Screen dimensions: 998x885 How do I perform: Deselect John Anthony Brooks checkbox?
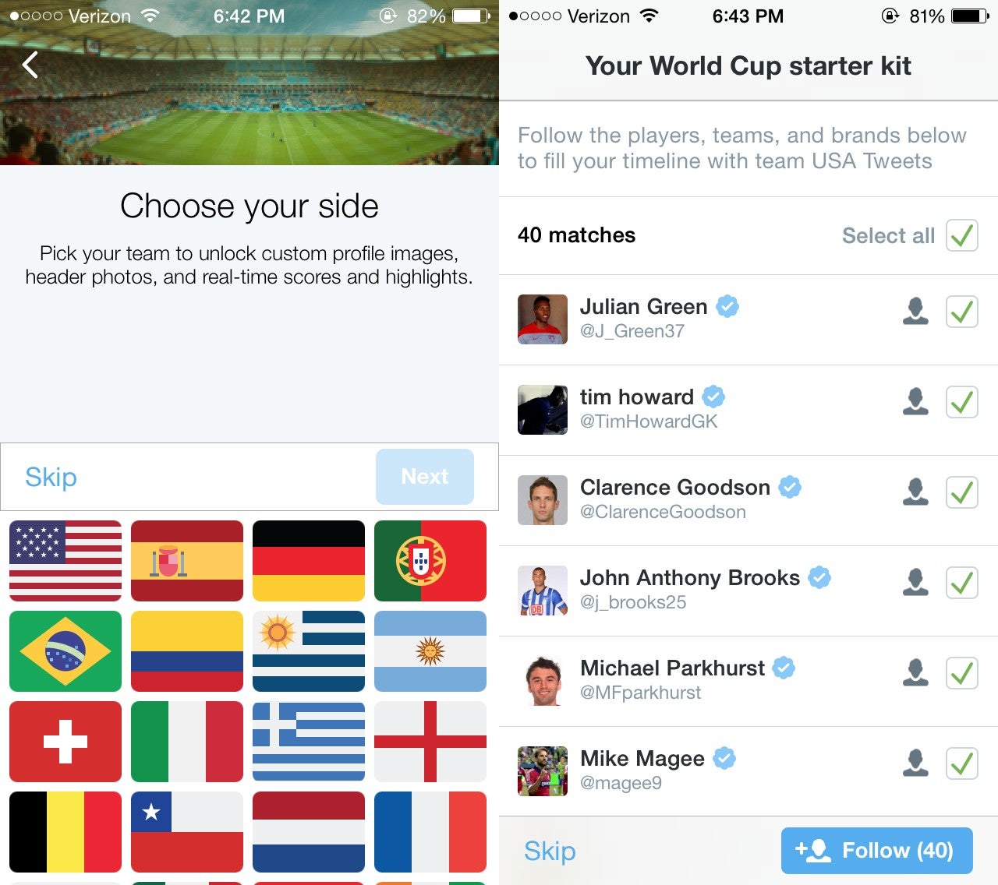(x=962, y=583)
